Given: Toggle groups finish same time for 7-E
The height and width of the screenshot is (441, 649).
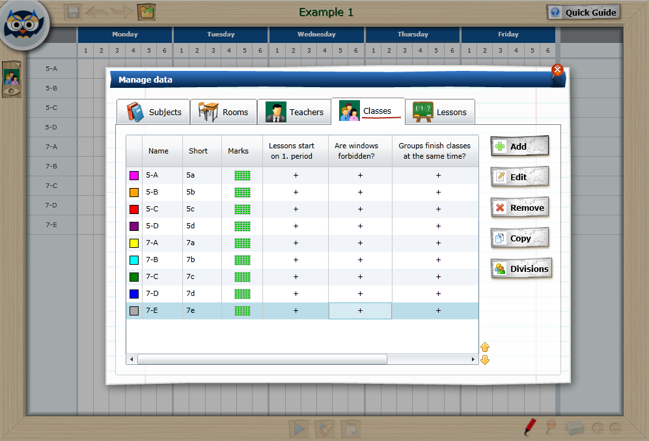Looking at the screenshot, I should coord(438,311).
